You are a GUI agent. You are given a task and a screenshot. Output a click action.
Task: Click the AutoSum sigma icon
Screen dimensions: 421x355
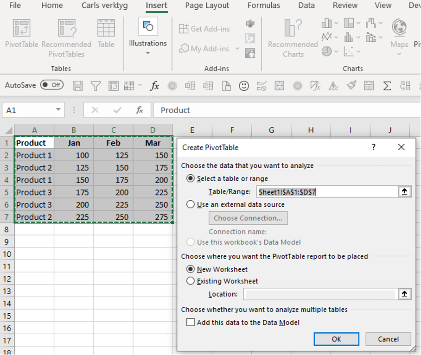pyautogui.click(x=387, y=86)
